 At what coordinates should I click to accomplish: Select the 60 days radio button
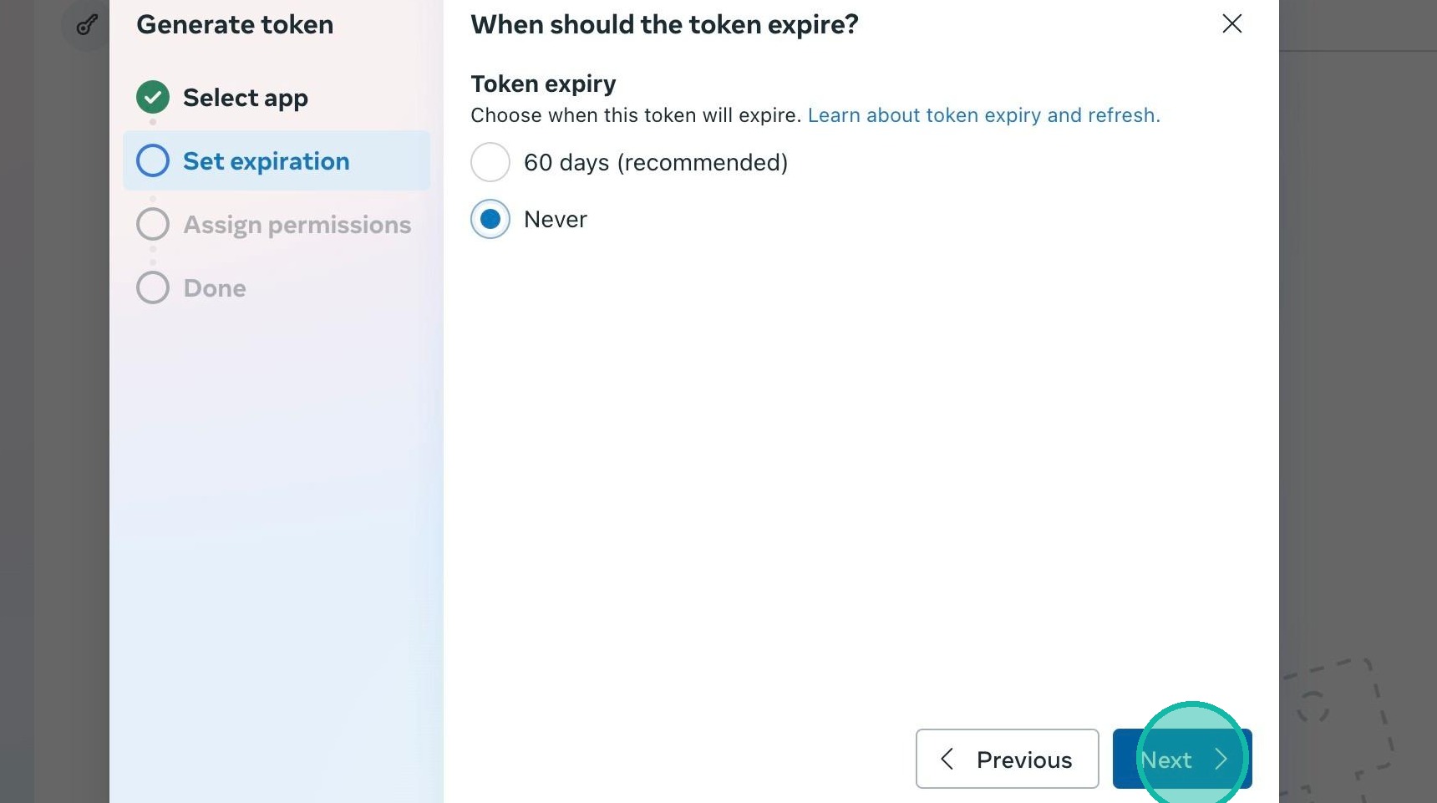[490, 162]
